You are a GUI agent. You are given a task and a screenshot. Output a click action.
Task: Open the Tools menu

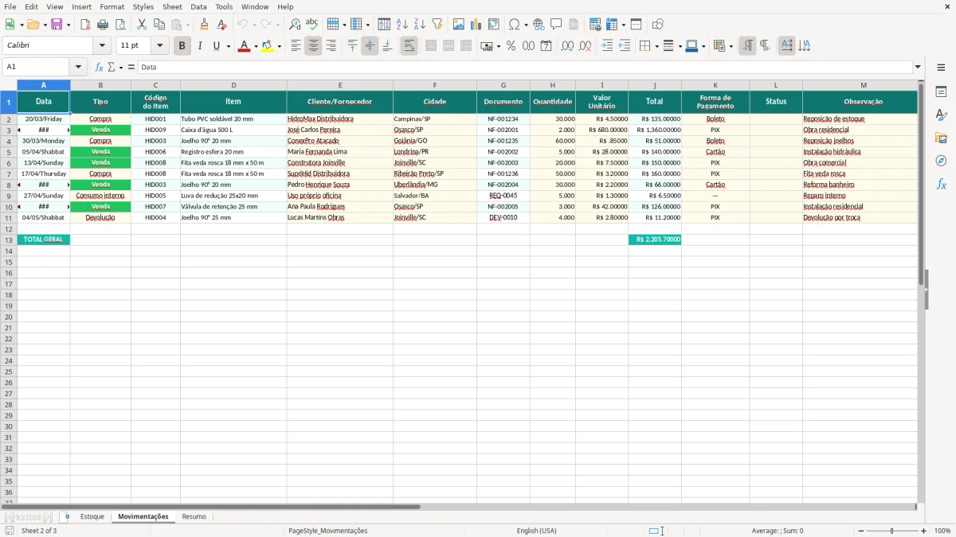pos(224,6)
